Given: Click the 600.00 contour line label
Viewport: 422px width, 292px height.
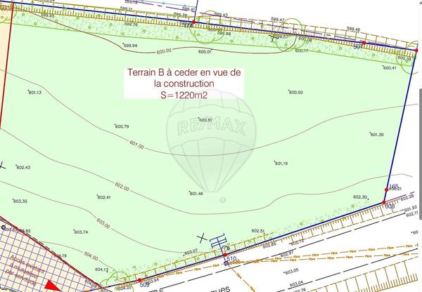Looking at the screenshot, I should tap(164, 51).
